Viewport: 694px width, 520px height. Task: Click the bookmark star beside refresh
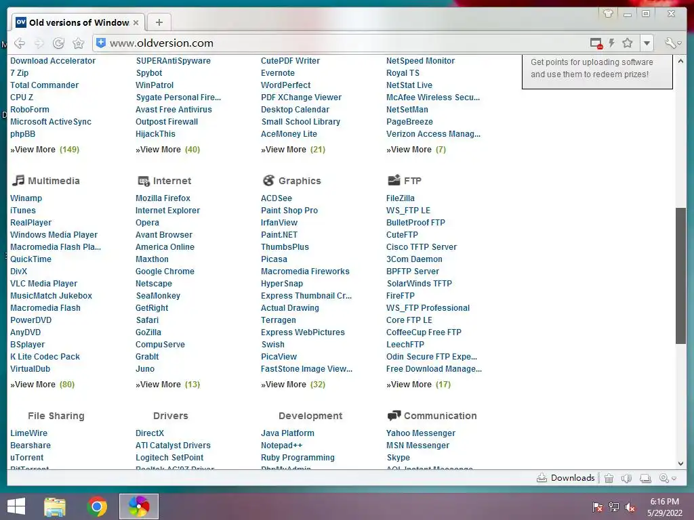pos(79,43)
